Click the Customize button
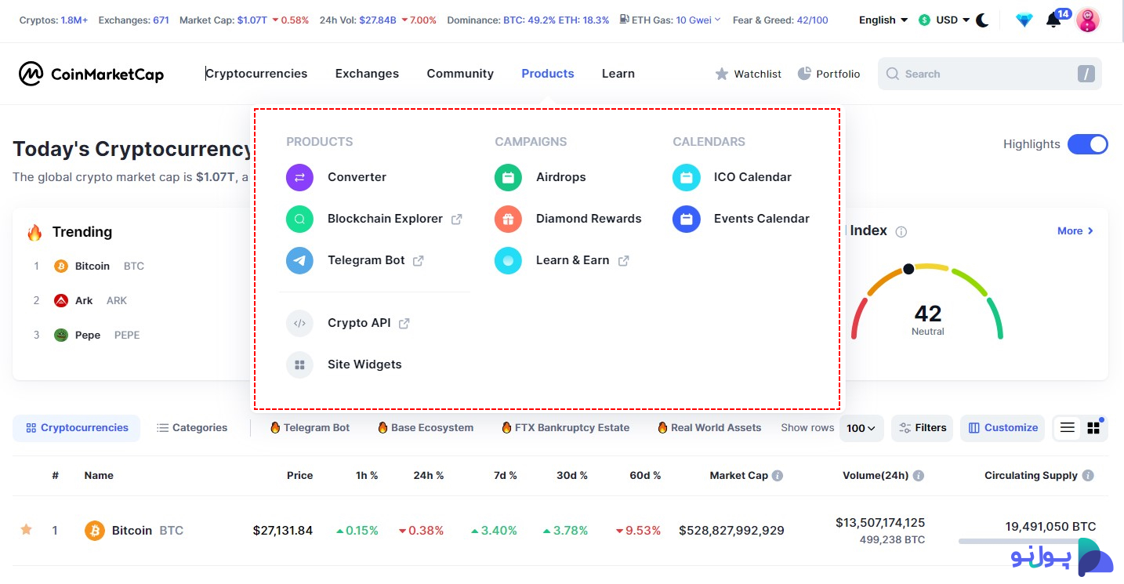This screenshot has height=584, width=1124. [x=1003, y=428]
